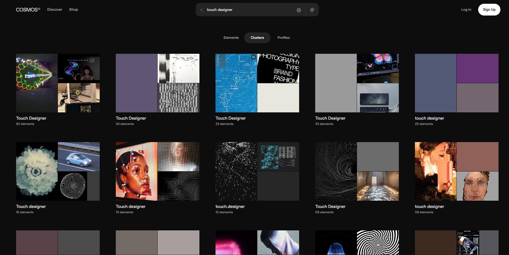Open the white flower cluster thumbnail
509x255 pixels.
tap(37, 171)
